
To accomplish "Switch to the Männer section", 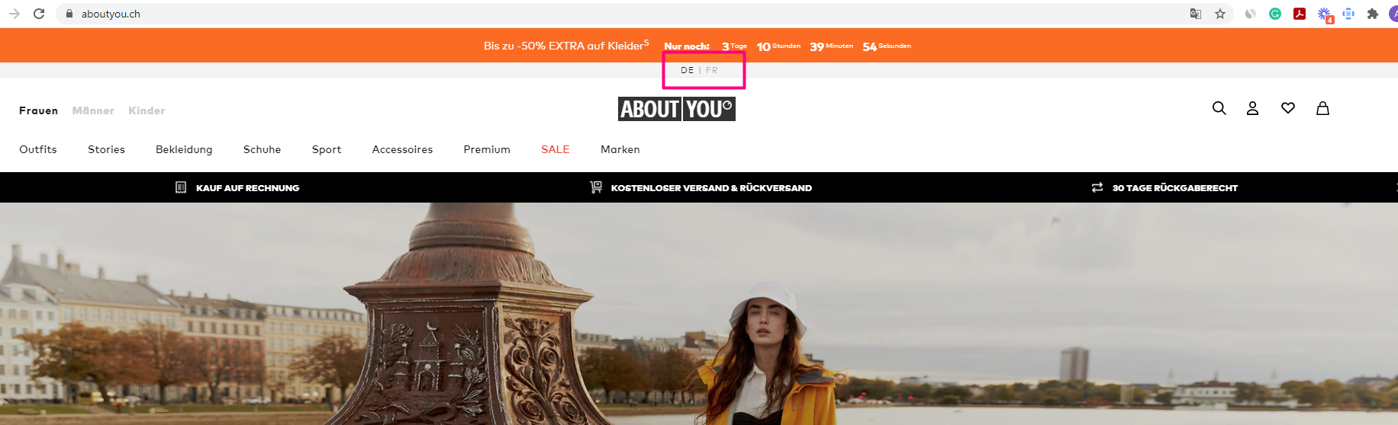I will [x=93, y=110].
